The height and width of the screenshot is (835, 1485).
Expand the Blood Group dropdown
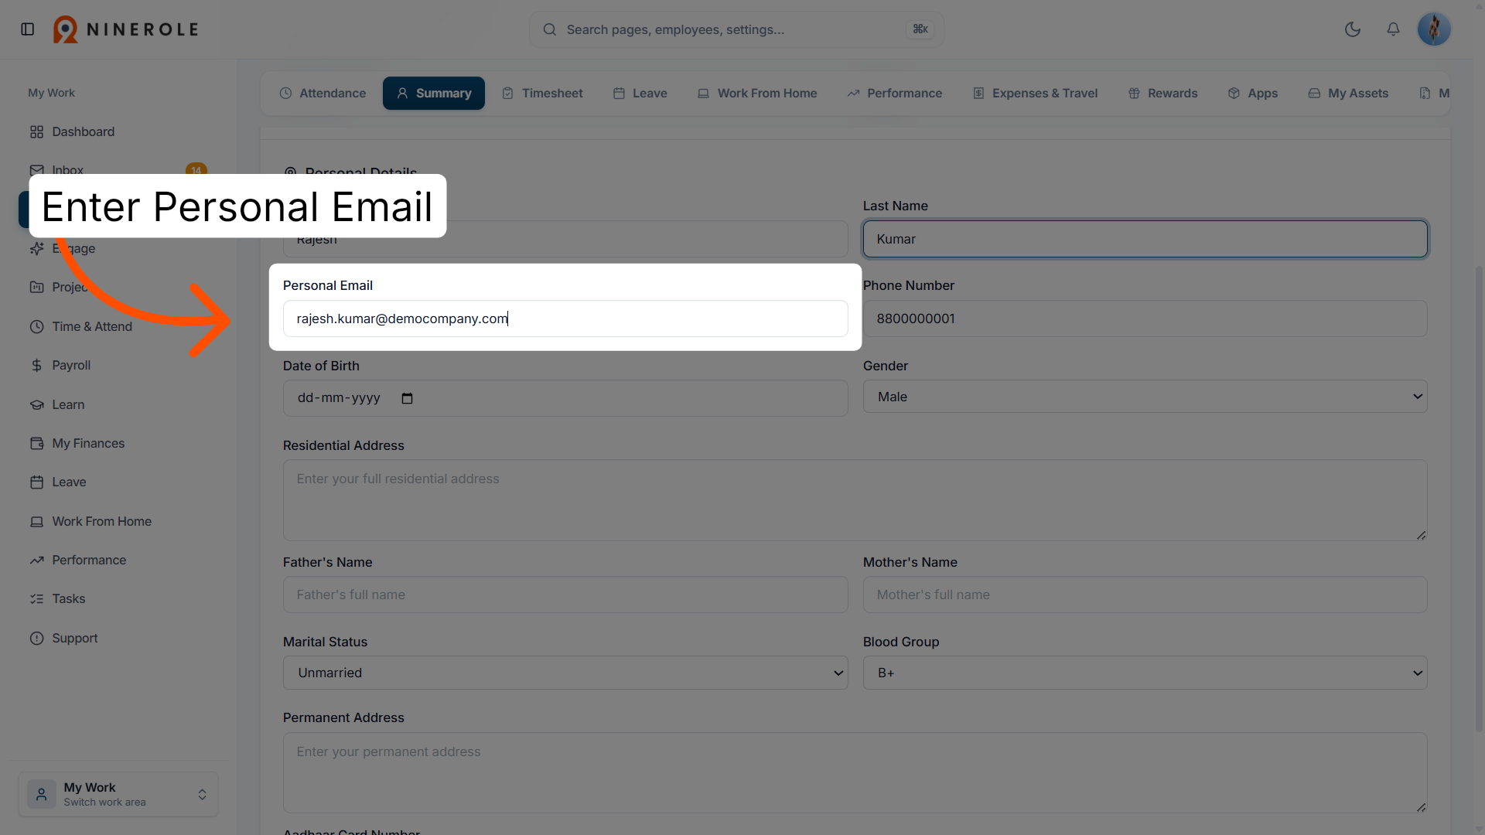coord(1145,673)
